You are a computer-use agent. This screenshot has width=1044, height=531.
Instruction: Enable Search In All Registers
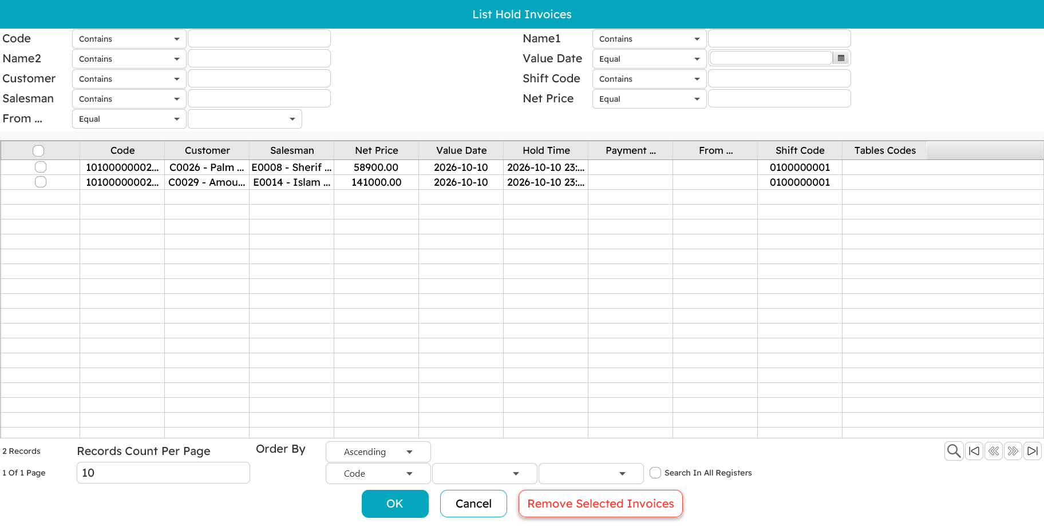[655, 473]
